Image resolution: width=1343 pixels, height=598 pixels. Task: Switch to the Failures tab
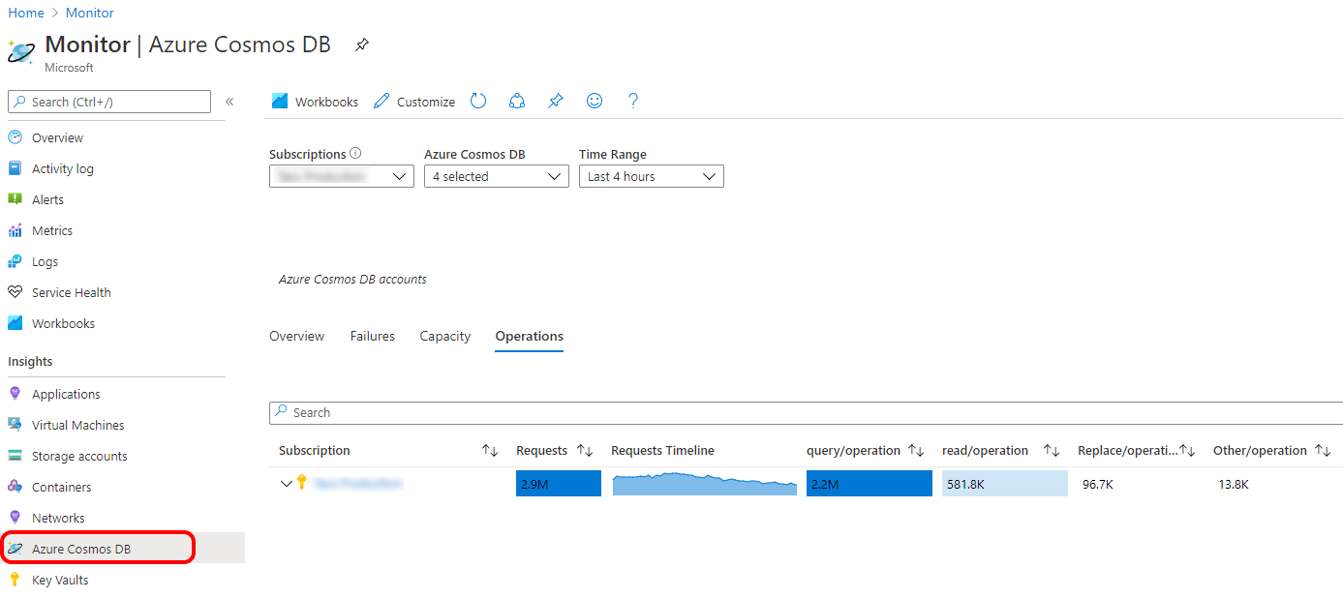[x=372, y=336]
